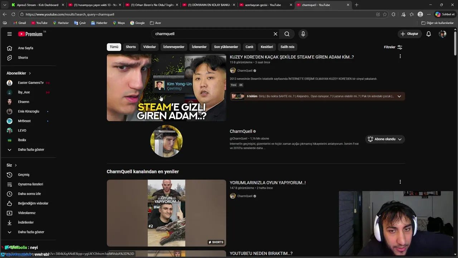Select the Son yüklenenler filter chip

[226, 47]
